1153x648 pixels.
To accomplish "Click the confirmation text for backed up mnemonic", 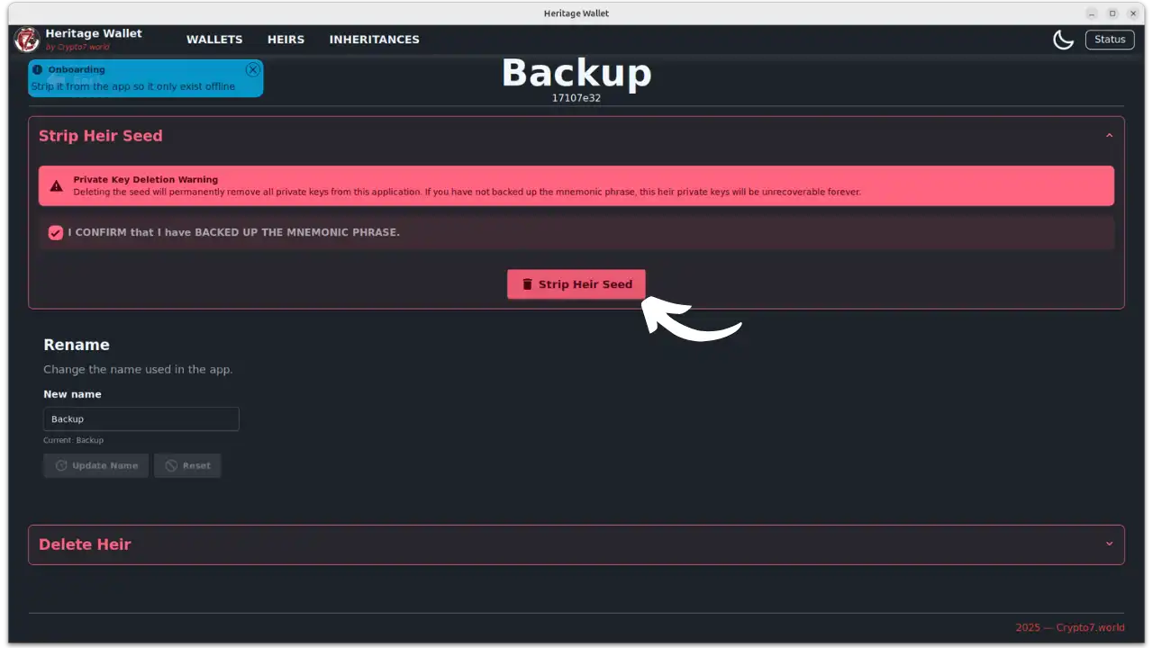I will (234, 232).
